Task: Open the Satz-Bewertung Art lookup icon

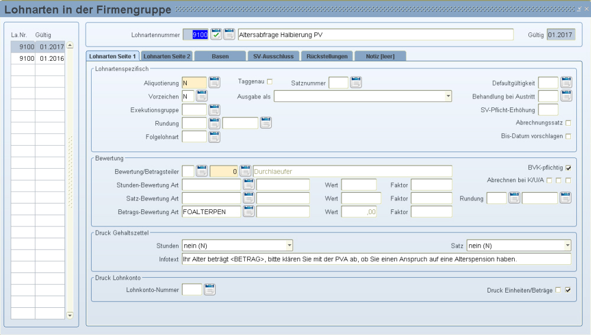Action: pyautogui.click(x=249, y=198)
